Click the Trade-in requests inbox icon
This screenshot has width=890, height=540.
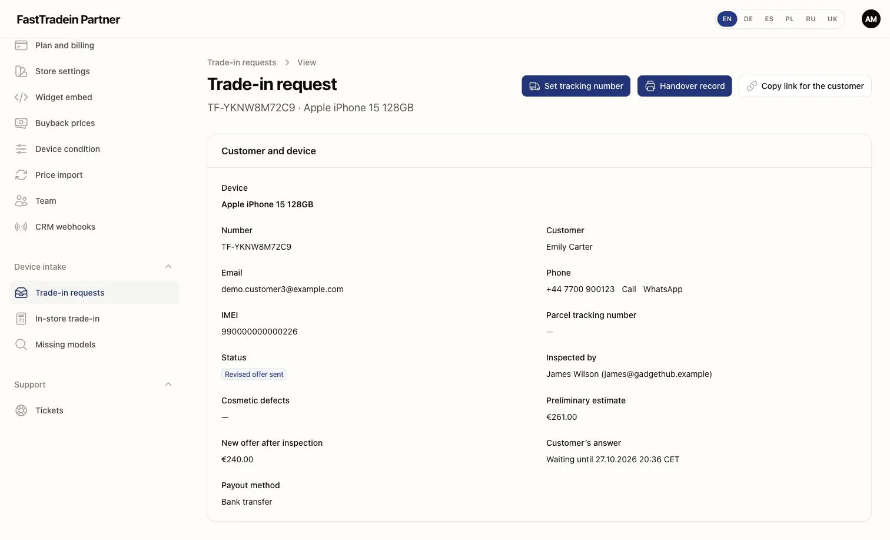pos(21,293)
